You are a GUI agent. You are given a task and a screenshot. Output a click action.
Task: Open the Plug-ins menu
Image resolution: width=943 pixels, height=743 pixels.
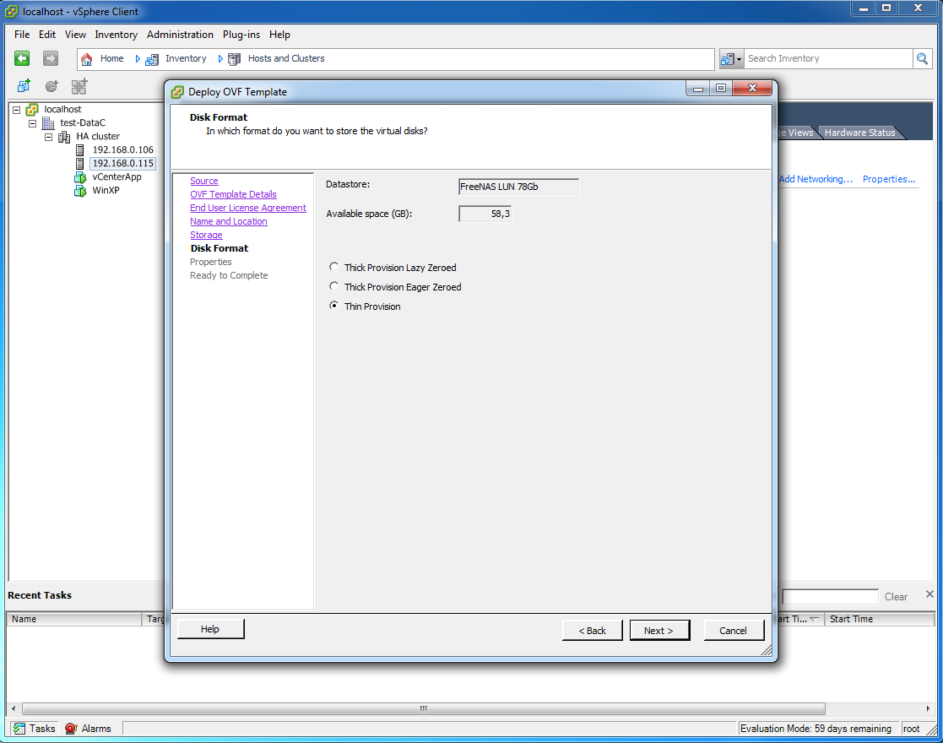pyautogui.click(x=241, y=35)
